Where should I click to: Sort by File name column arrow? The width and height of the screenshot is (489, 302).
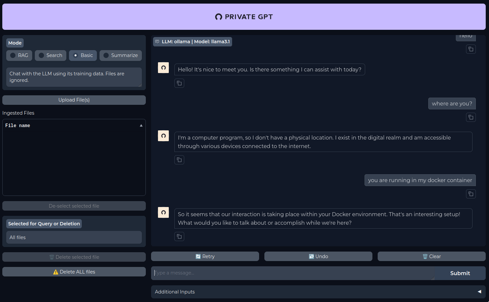pos(141,125)
